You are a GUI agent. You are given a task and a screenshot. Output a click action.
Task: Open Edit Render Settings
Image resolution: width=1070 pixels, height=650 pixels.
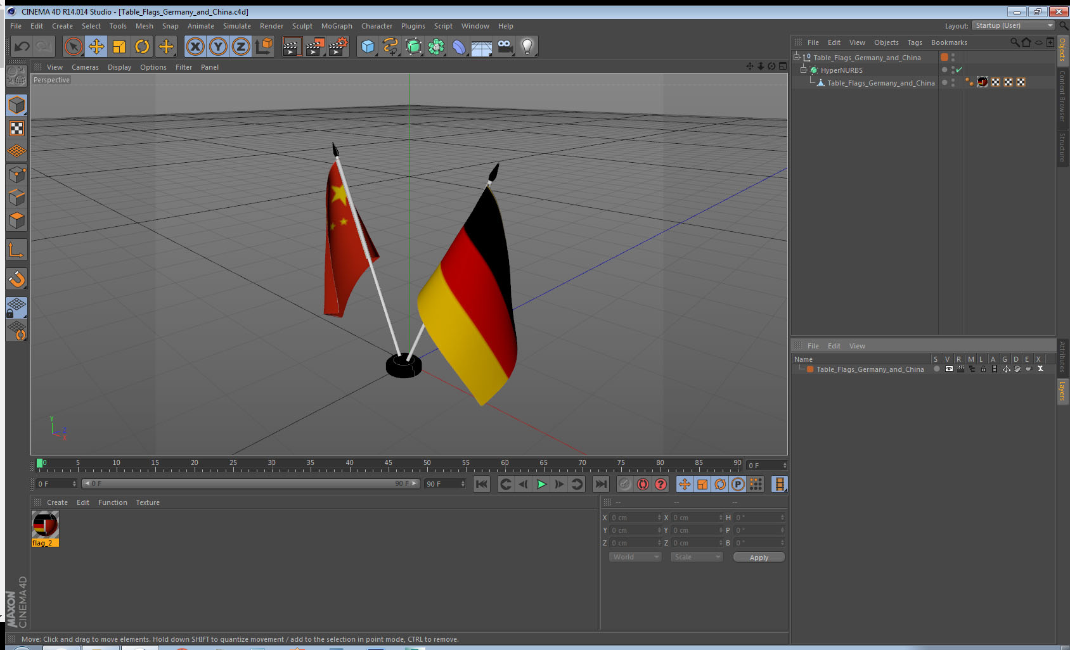click(338, 46)
